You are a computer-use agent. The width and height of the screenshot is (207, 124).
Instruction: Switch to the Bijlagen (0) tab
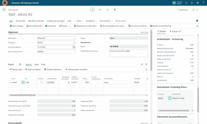coord(175,31)
